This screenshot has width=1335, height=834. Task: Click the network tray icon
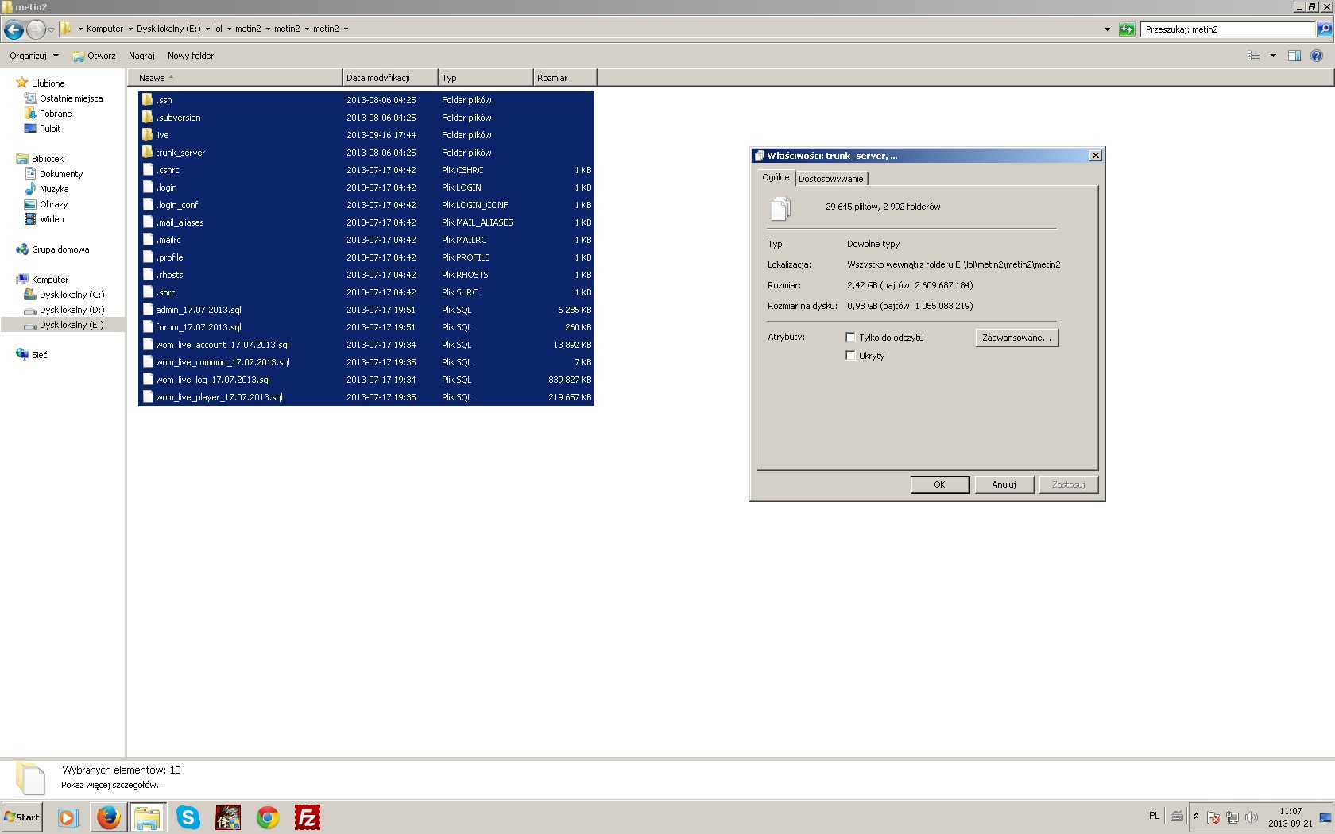click(1232, 817)
